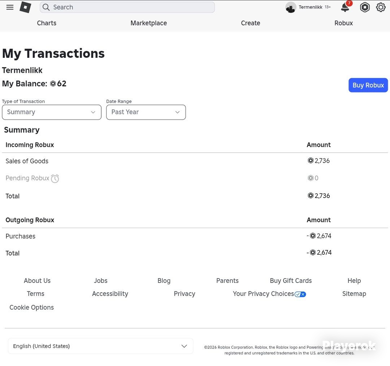Screen dimensions: 390x366
Task: Click the search magnifier icon
Action: [46, 7]
